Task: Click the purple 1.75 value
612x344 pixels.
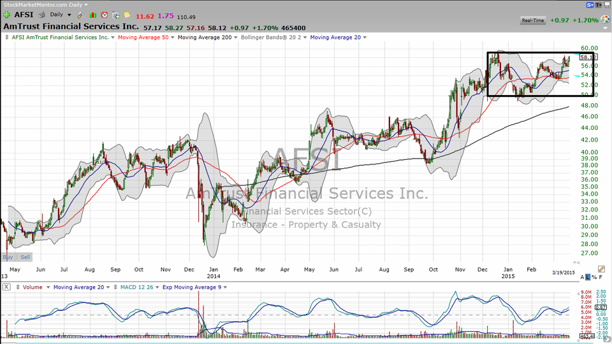Action: click(166, 16)
